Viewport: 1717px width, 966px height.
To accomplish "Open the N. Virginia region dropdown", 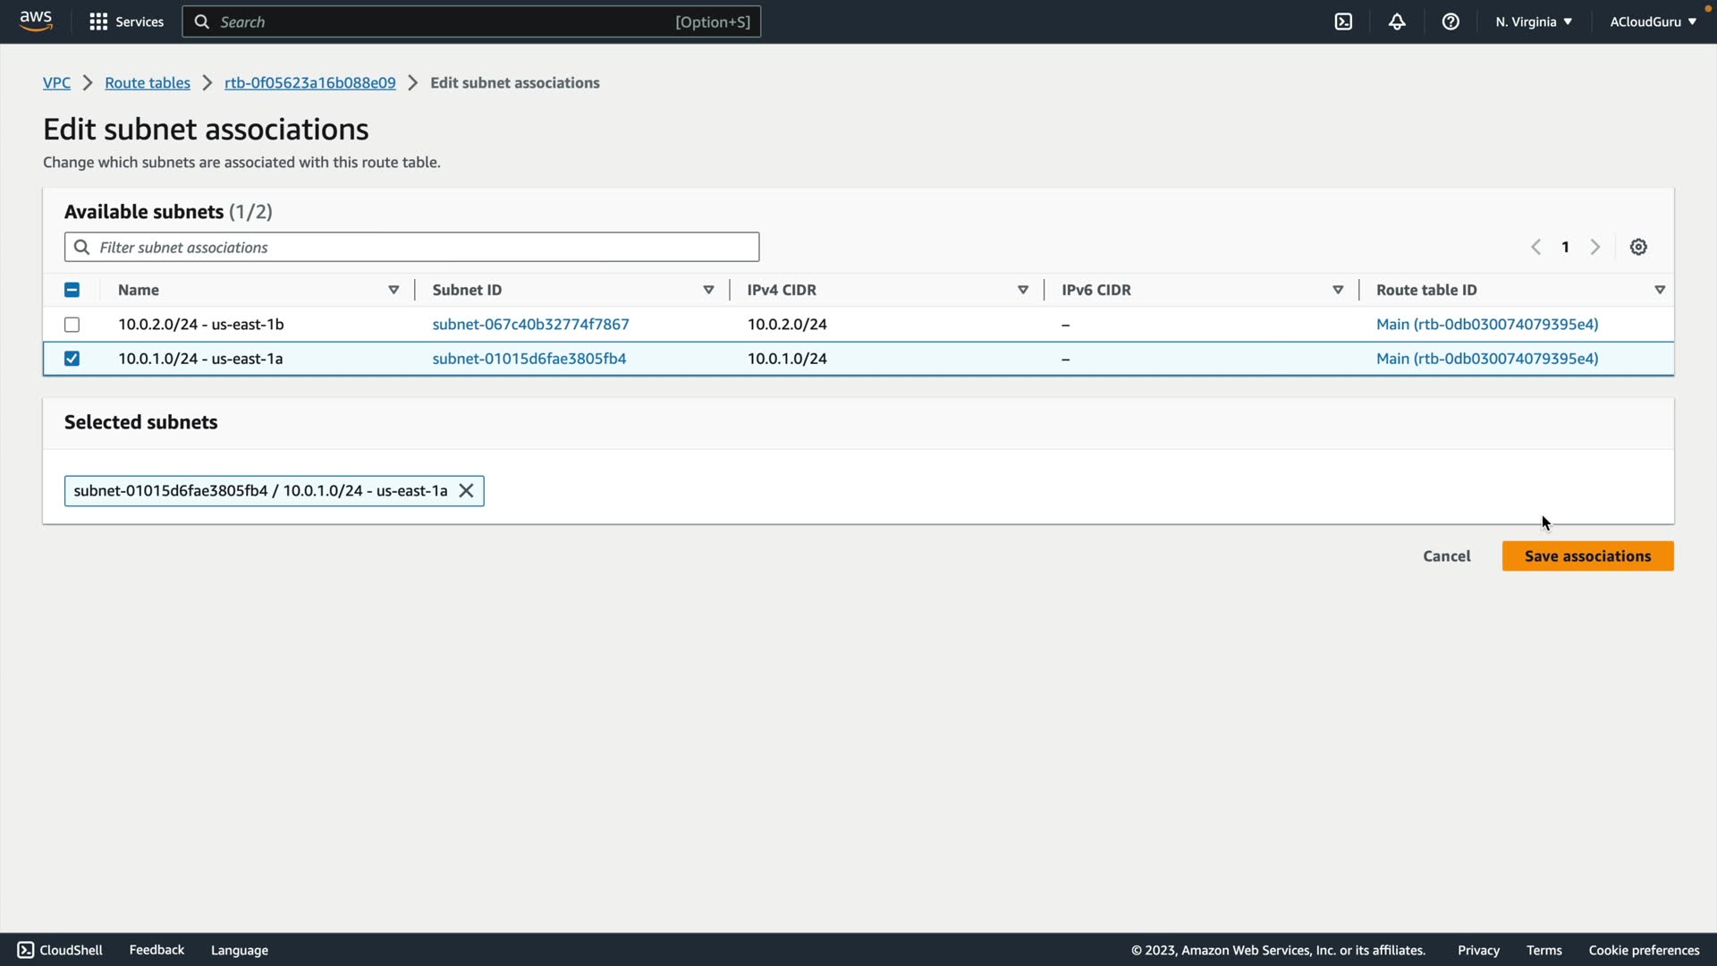I will [x=1533, y=21].
